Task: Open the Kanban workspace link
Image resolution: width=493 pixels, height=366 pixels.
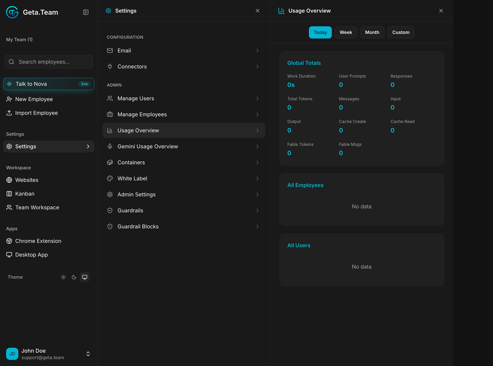Action: (x=49, y=194)
